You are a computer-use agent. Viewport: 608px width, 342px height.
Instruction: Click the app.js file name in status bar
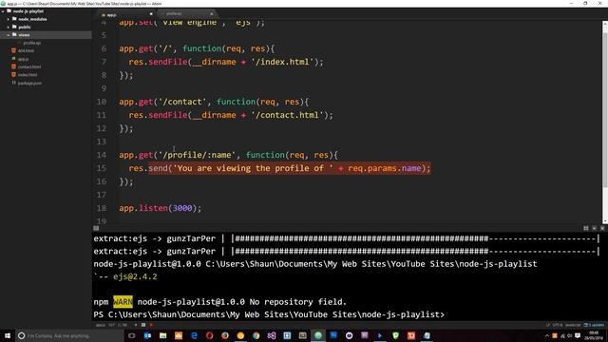click(x=100, y=325)
